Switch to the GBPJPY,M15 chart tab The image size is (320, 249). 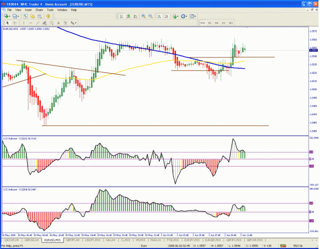pos(234,240)
